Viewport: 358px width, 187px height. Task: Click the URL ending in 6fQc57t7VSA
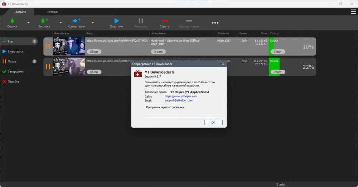pyautogui.click(x=117, y=41)
